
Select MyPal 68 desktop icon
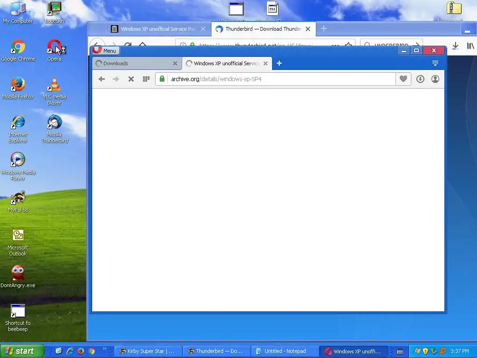tap(18, 201)
